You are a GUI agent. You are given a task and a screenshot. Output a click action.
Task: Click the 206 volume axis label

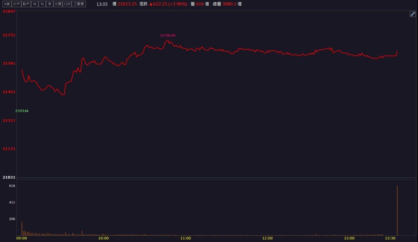[12, 219]
